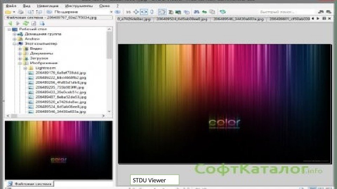
Task: Expand the Документы folder node
Action: (20, 53)
